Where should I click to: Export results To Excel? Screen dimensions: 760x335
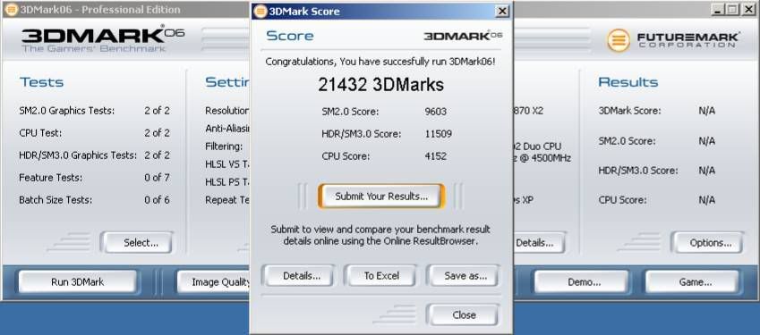pos(381,276)
